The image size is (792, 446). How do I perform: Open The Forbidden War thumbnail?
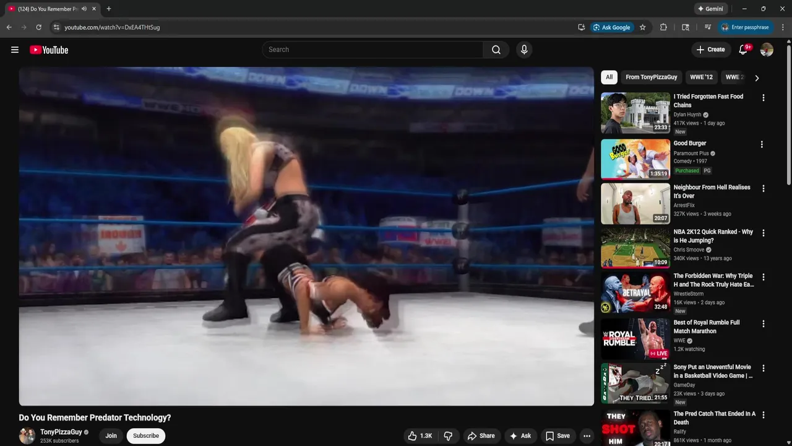[x=635, y=292]
